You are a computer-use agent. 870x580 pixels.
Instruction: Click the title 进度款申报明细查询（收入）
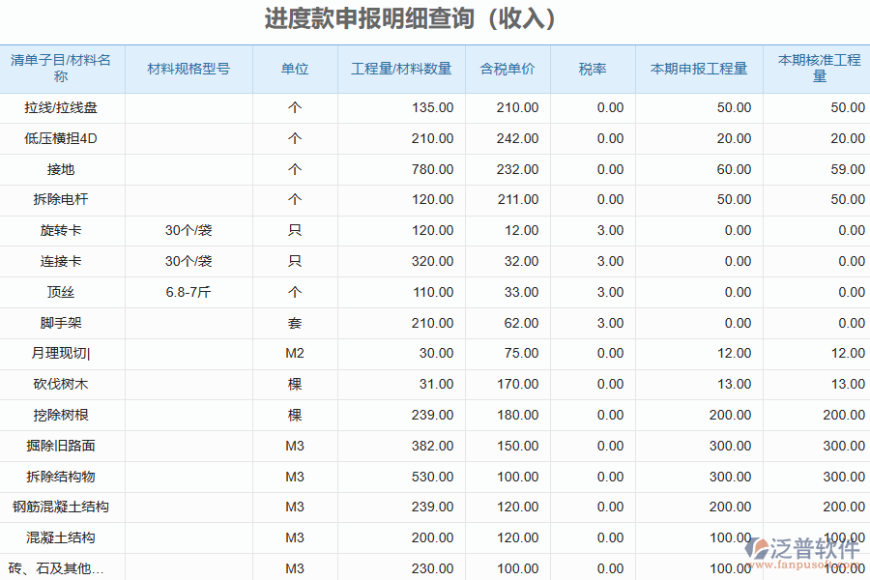tap(410, 17)
